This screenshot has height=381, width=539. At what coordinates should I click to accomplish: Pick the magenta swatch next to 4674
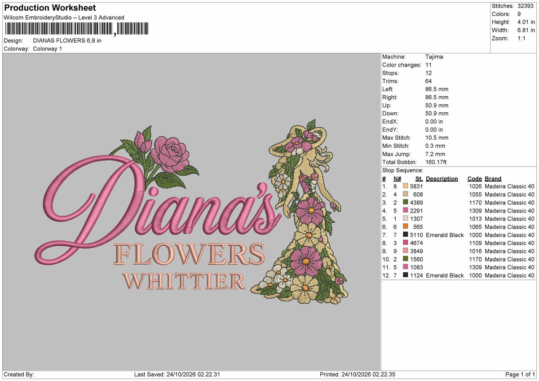point(406,243)
